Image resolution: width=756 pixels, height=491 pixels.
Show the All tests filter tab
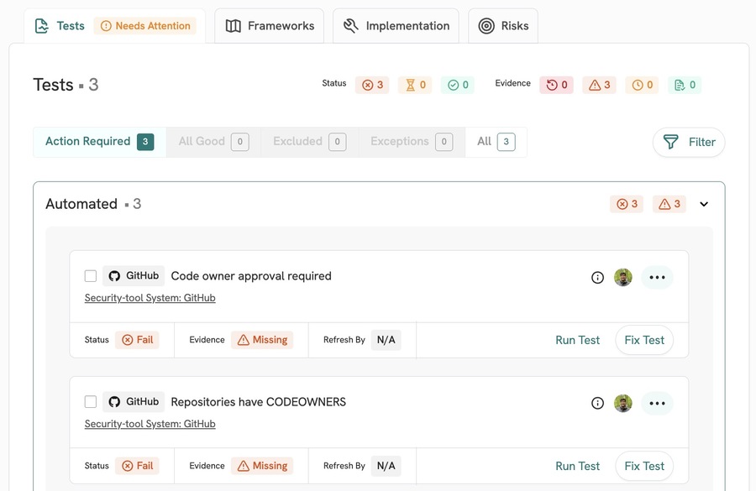click(496, 142)
